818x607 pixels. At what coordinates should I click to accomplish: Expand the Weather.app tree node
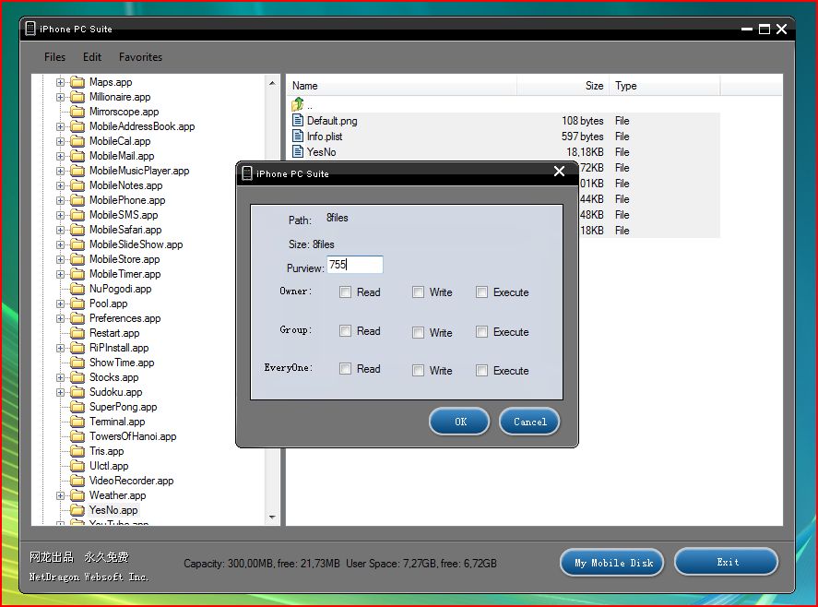(61, 495)
